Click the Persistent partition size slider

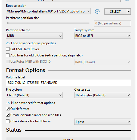point(48,23)
